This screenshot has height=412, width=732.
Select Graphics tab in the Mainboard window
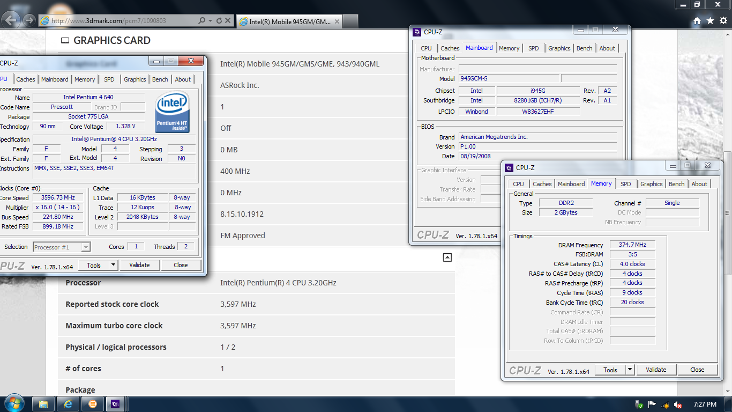click(x=559, y=48)
